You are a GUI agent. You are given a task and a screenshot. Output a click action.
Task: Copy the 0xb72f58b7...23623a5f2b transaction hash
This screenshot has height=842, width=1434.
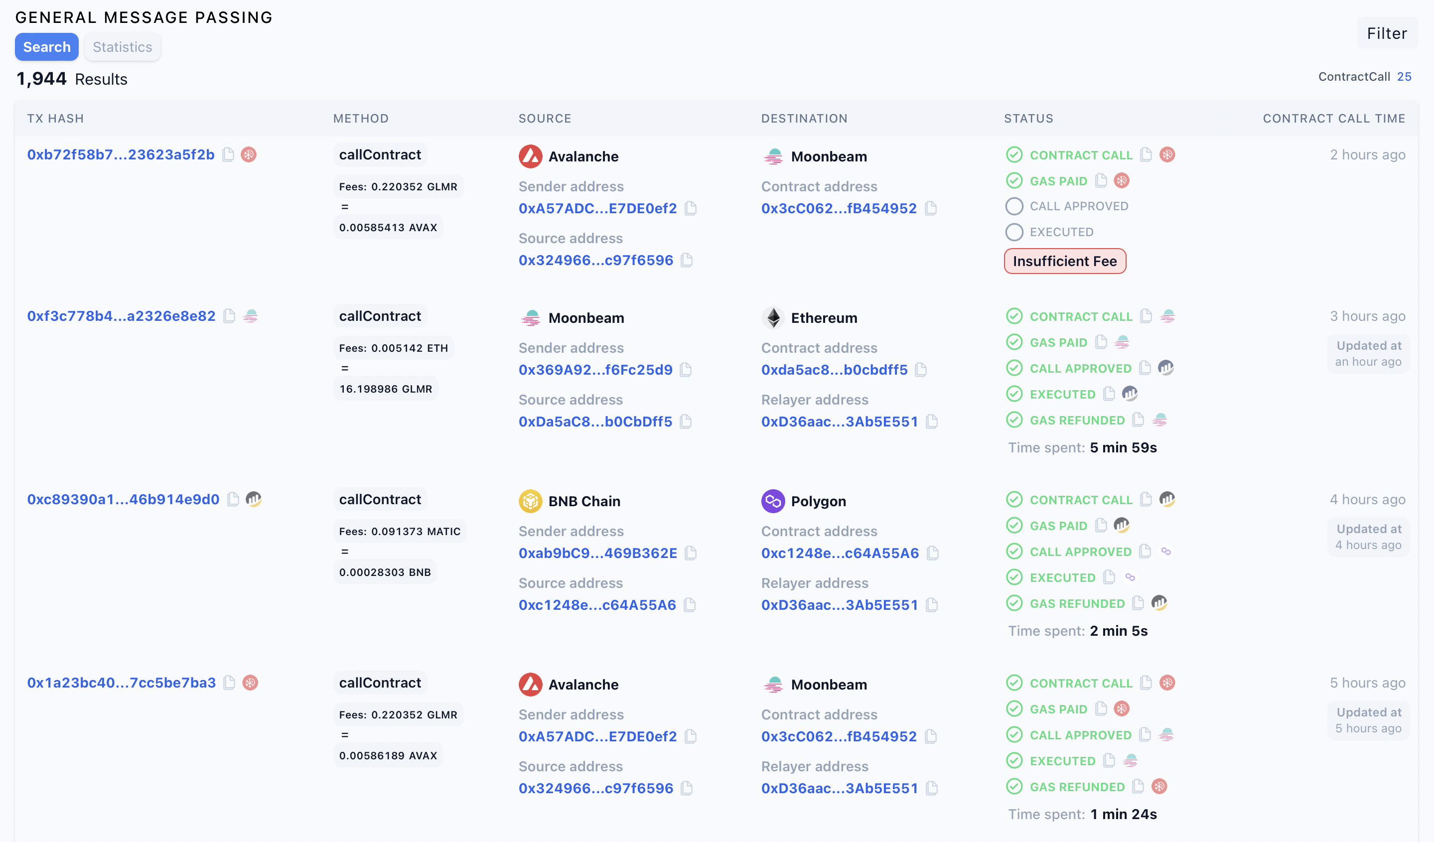[x=228, y=155]
